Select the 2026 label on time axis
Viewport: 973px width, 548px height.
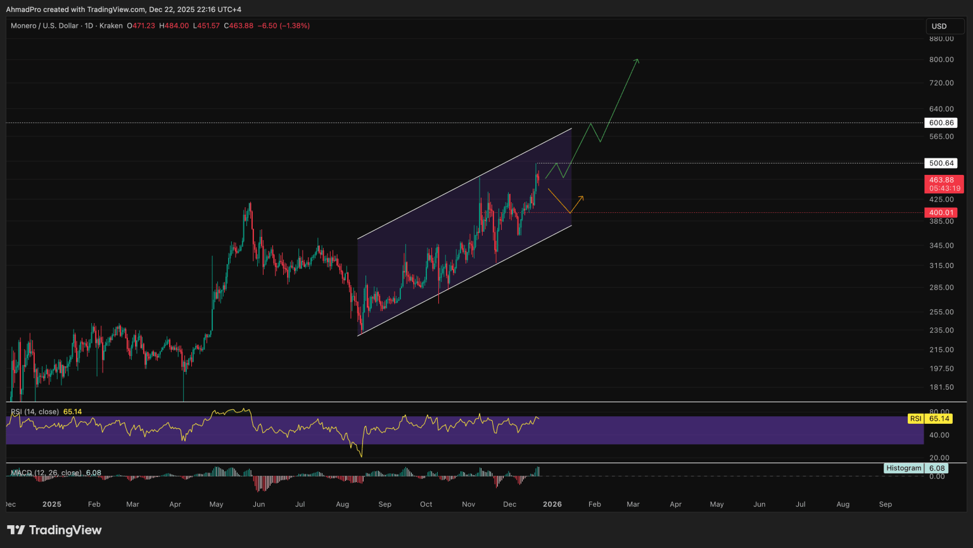tap(552, 504)
